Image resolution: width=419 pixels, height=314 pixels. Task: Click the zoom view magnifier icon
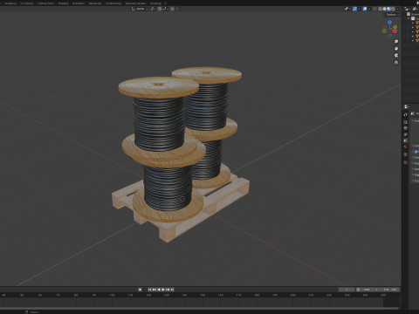coord(396,42)
